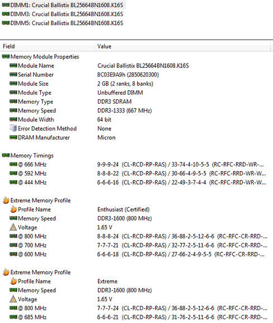Select the Memory Timings heading
The width and height of the screenshot is (273, 323).
click(32, 155)
